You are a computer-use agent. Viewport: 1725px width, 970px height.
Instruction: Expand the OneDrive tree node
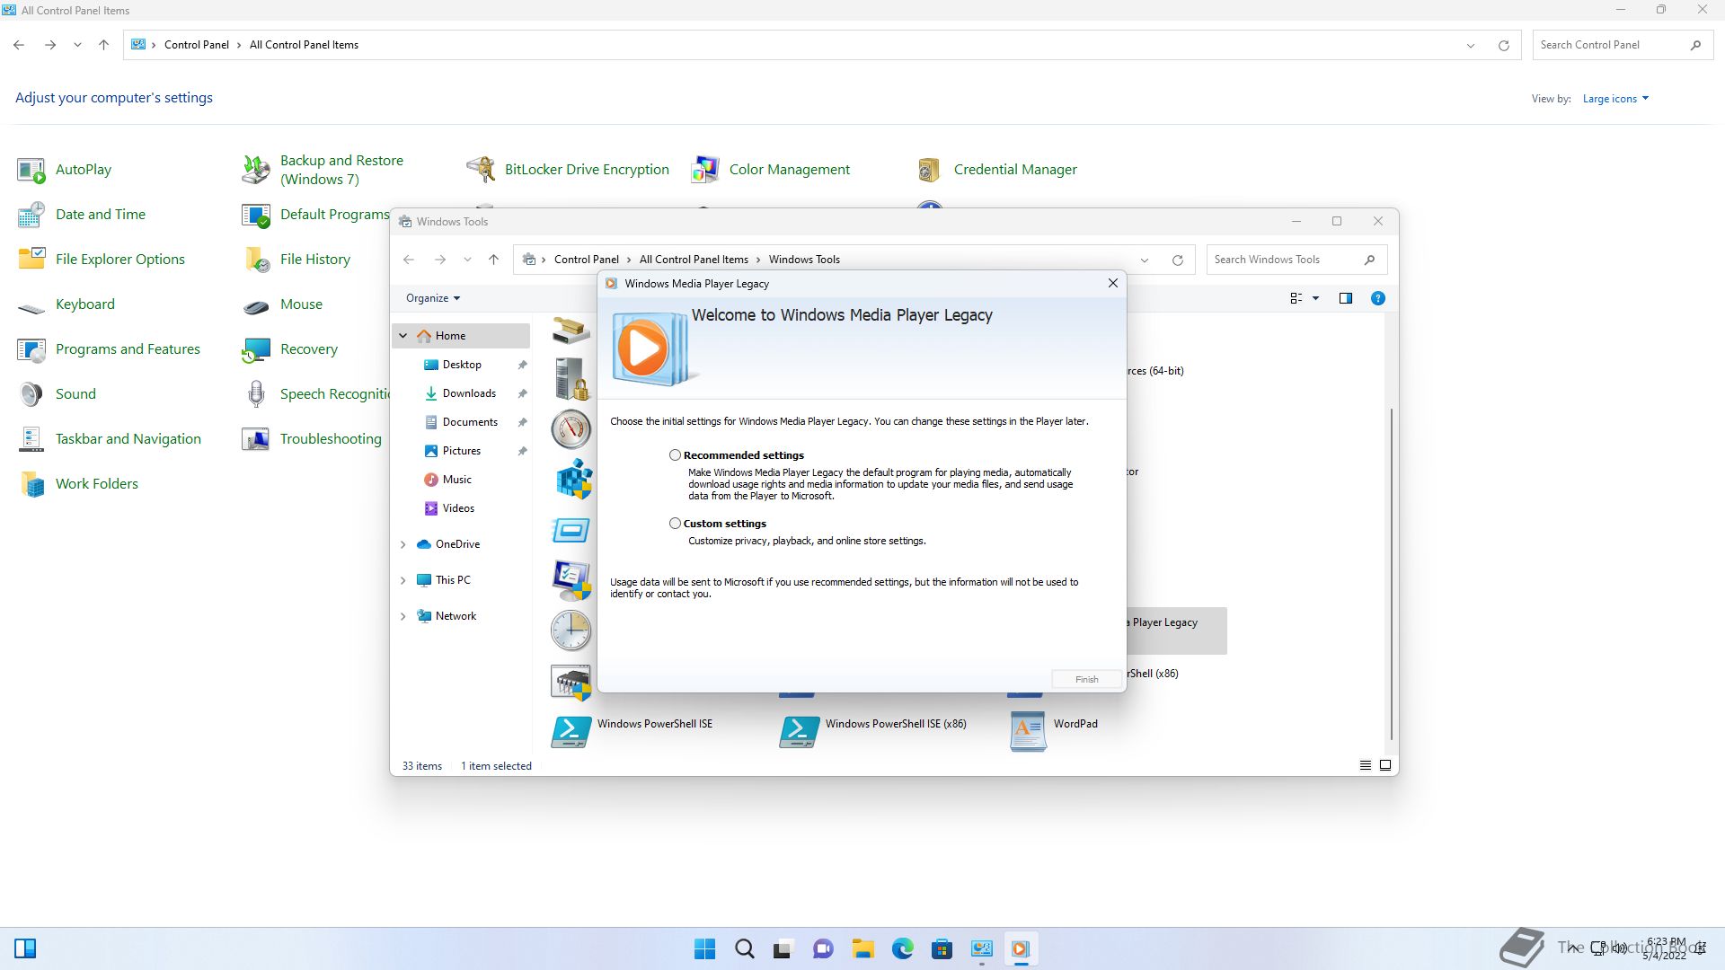pyautogui.click(x=403, y=544)
